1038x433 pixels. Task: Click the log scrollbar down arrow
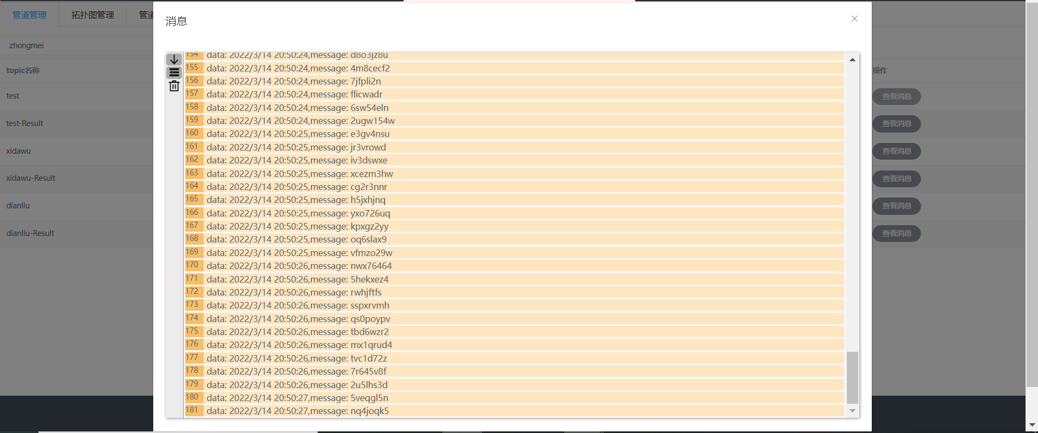pos(852,411)
